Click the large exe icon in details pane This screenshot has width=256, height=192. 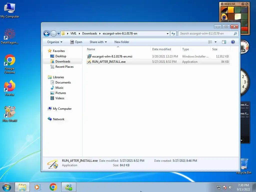click(x=52, y=164)
